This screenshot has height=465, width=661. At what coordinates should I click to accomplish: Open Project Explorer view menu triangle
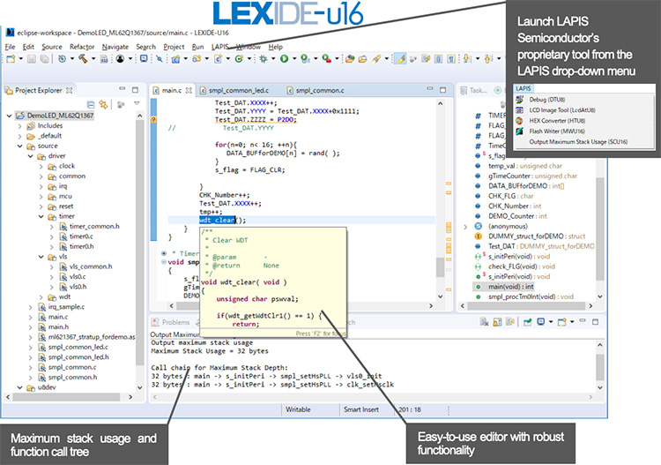point(137,103)
